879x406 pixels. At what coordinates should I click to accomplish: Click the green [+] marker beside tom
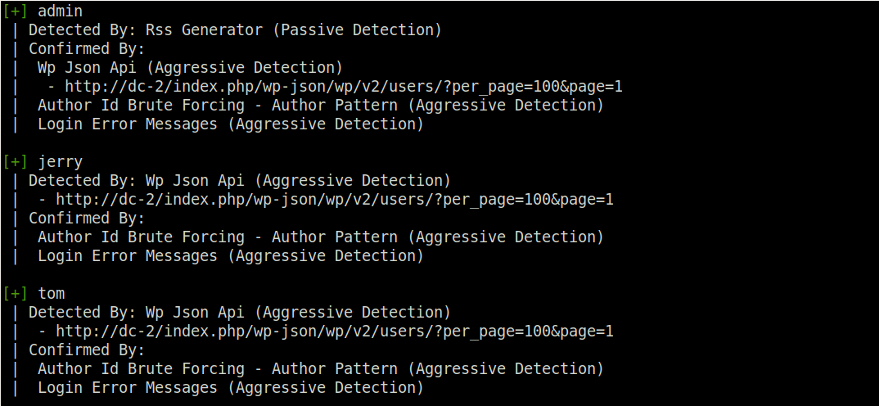tap(15, 294)
